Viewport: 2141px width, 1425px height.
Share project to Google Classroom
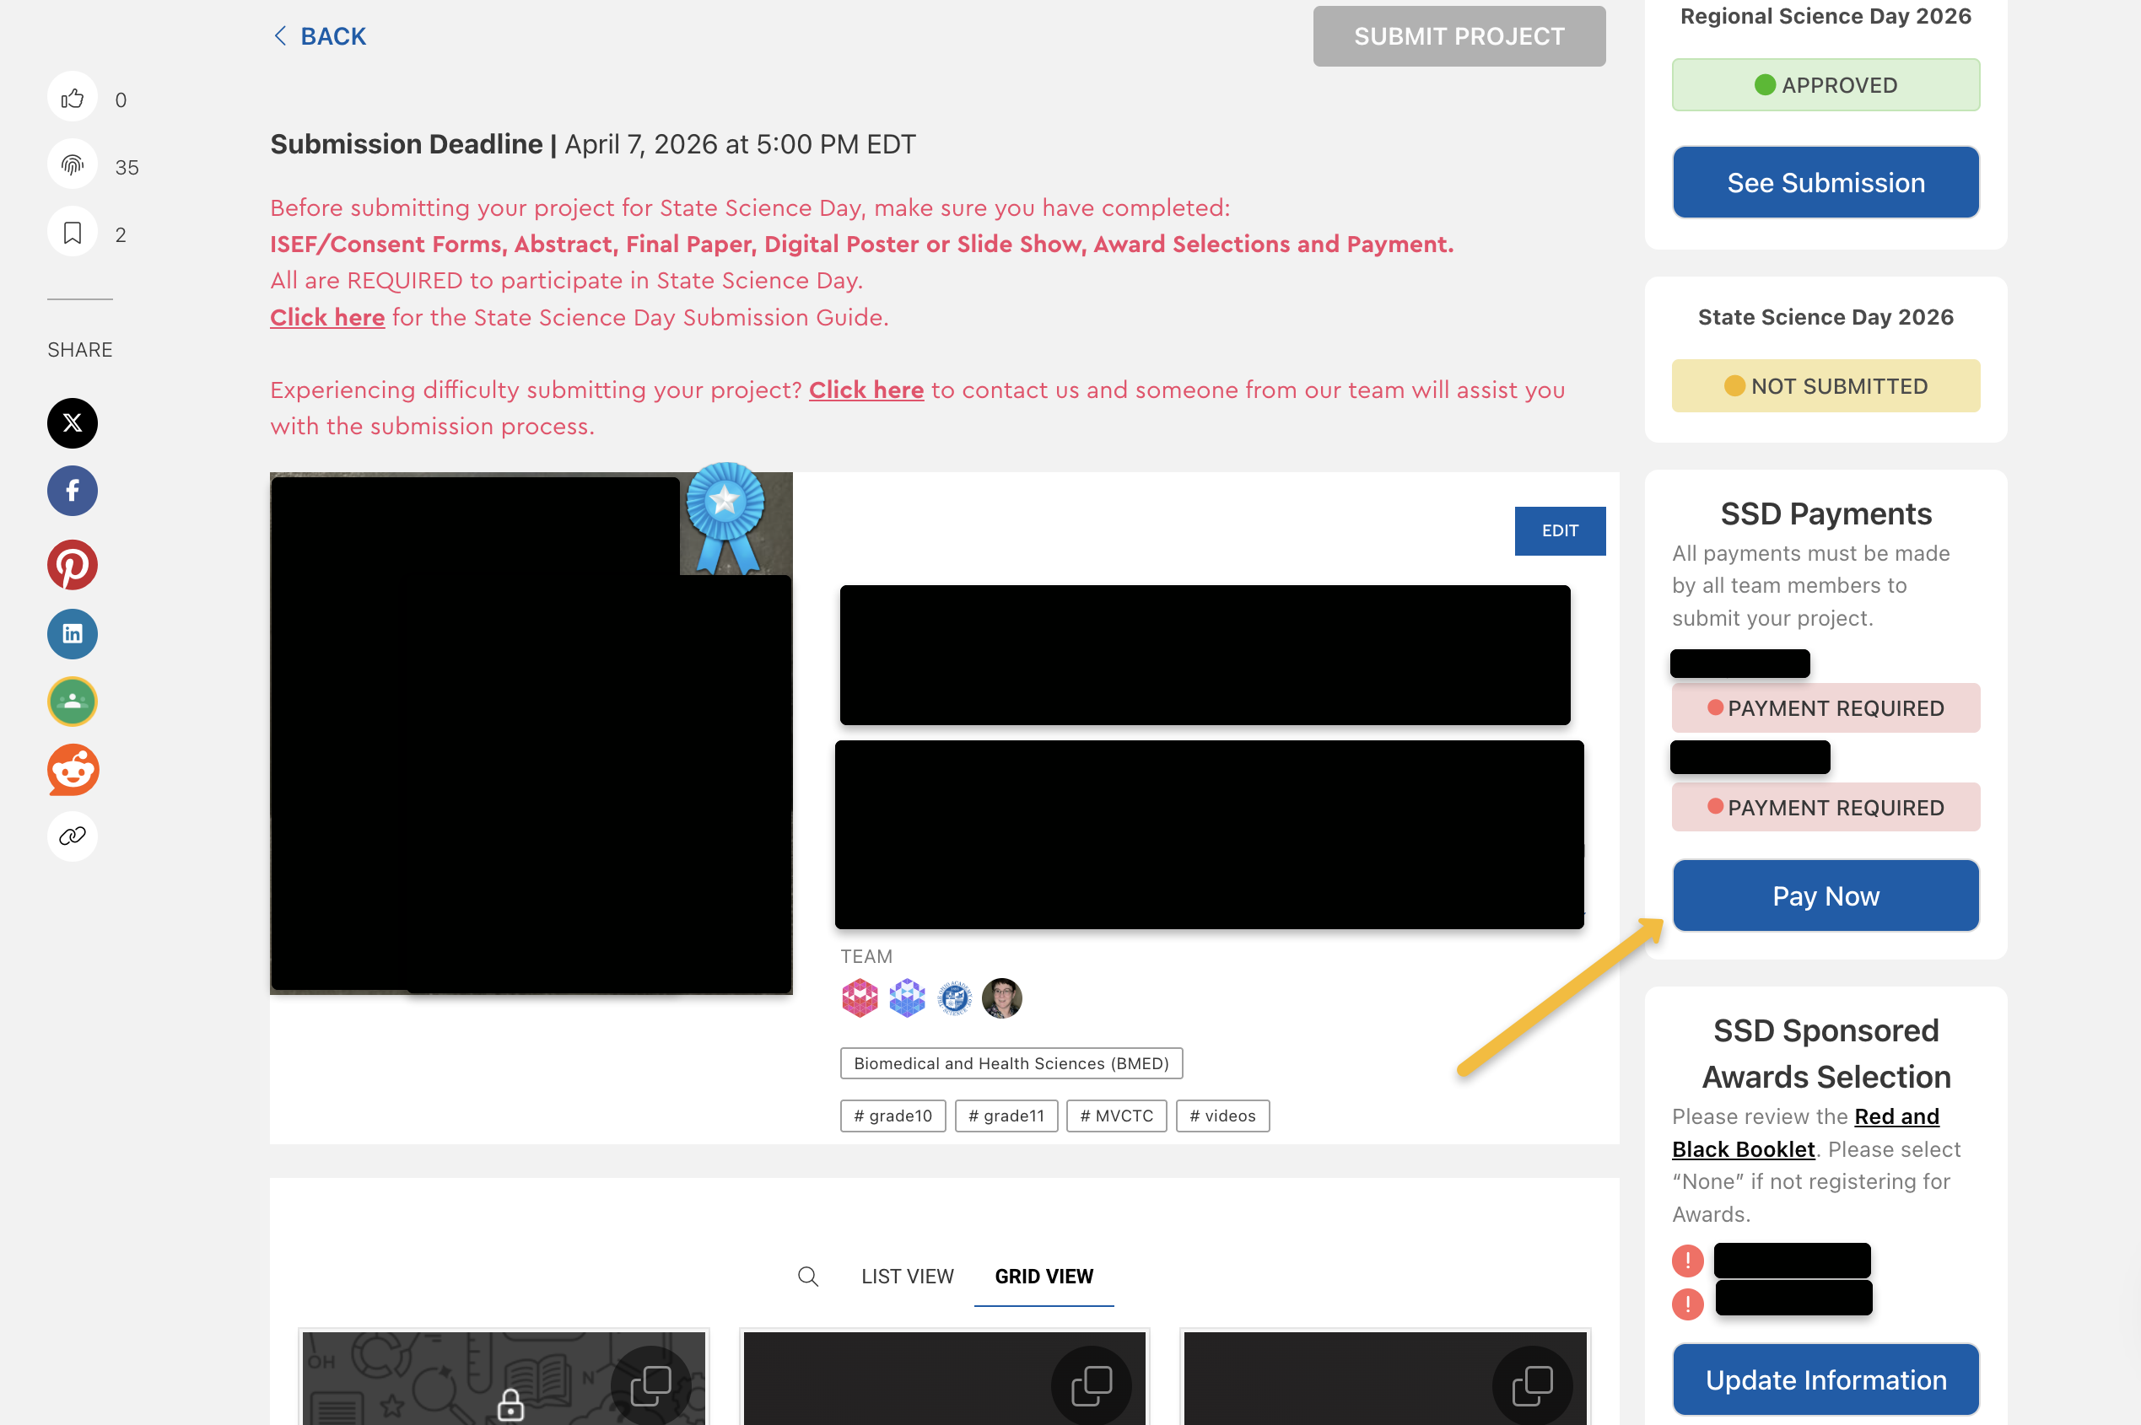tap(72, 702)
